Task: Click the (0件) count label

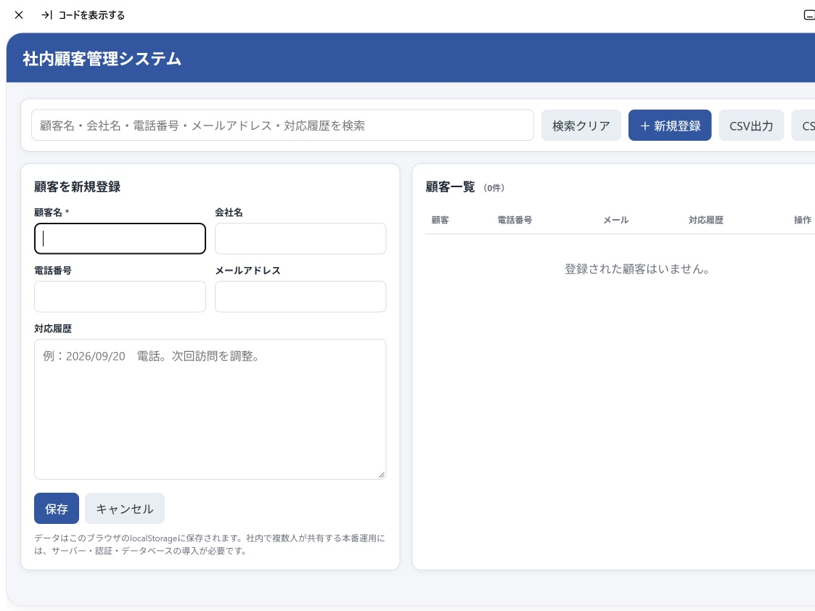Action: point(493,188)
